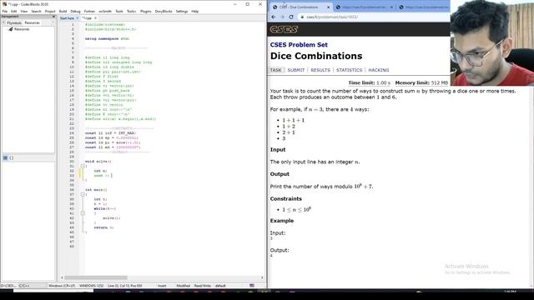This screenshot has width=534, height=300.
Task: Click the browser address bar URL
Action: tap(332, 17)
